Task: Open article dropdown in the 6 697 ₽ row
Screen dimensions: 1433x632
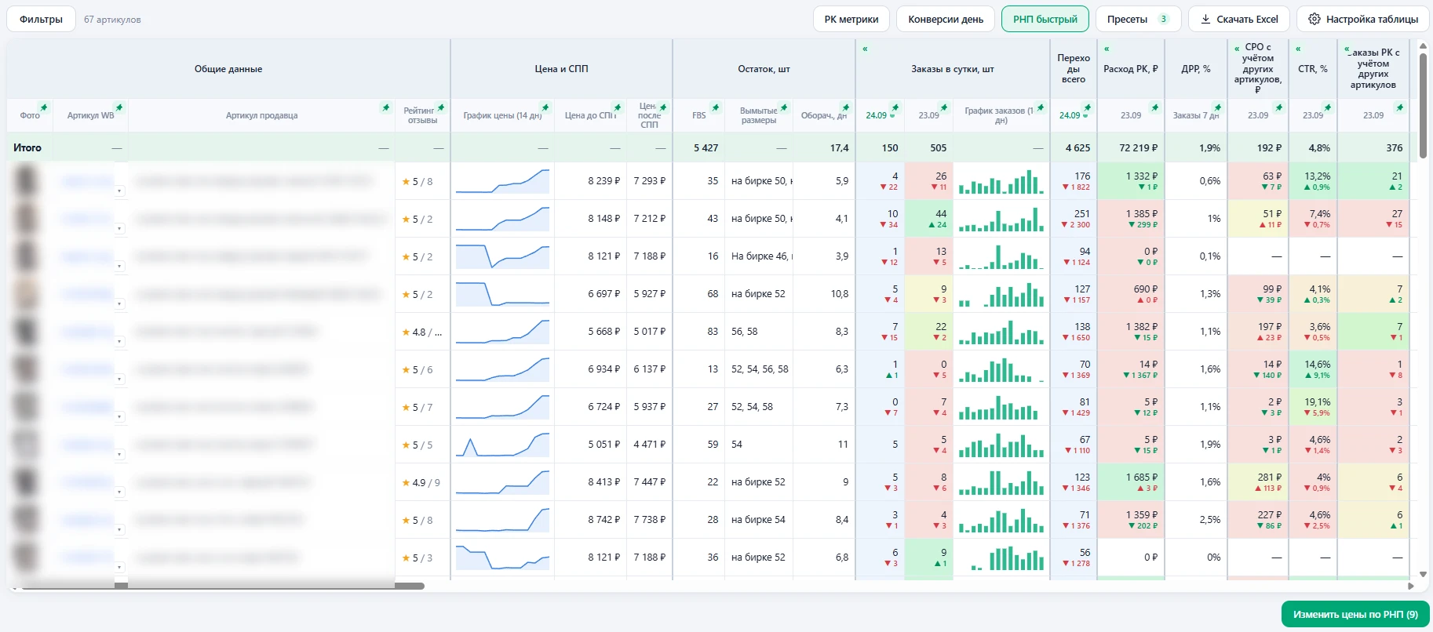Action: (x=119, y=303)
